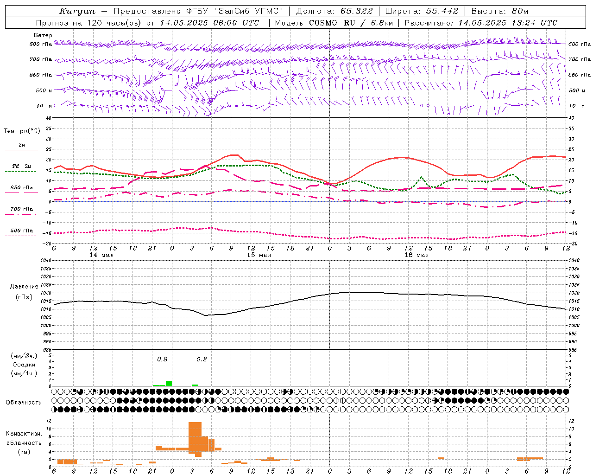Click the Kurgan station title
This screenshot has width=593, height=475.
77,11
